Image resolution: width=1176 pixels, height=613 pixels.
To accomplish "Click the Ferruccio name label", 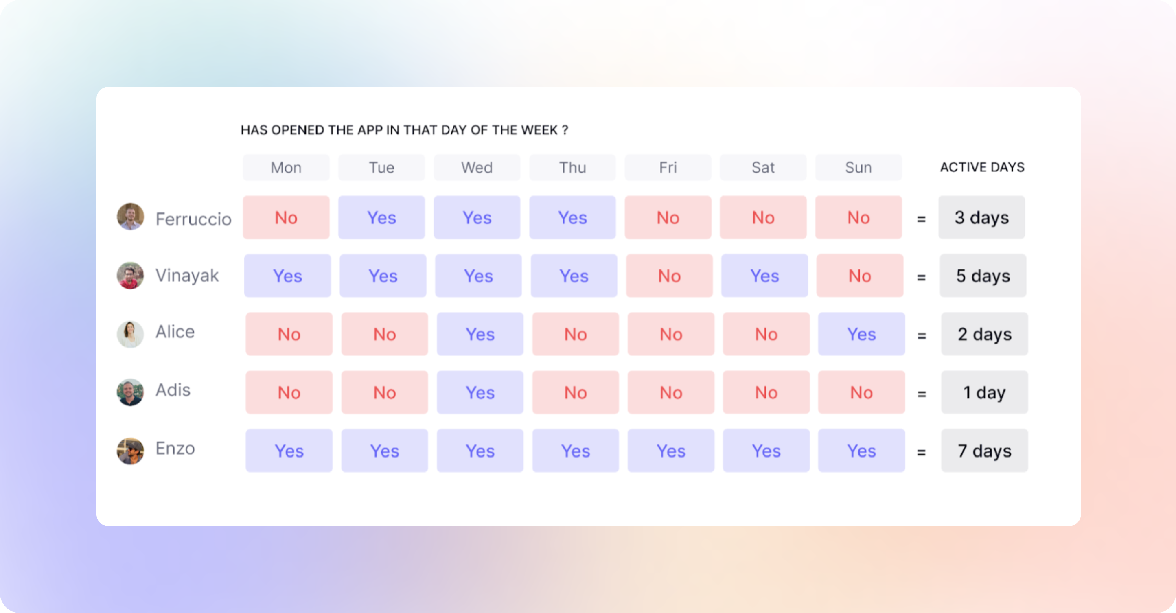I will click(x=194, y=219).
